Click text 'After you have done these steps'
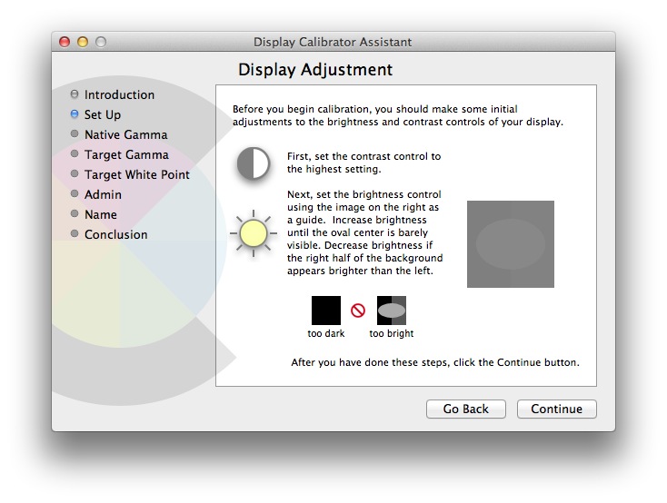The width and height of the screenshot is (667, 503). pyautogui.click(x=369, y=362)
